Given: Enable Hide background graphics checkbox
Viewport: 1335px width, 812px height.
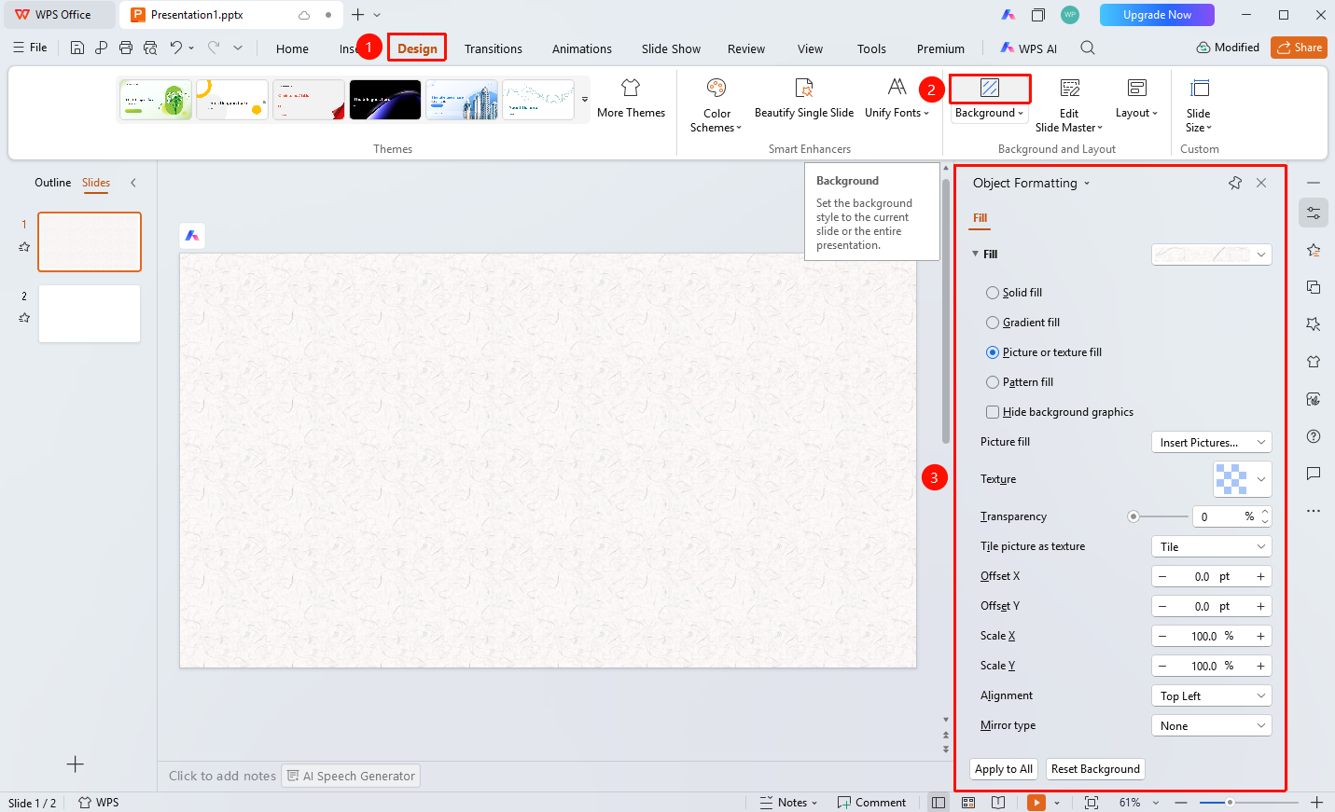Looking at the screenshot, I should [x=993, y=412].
